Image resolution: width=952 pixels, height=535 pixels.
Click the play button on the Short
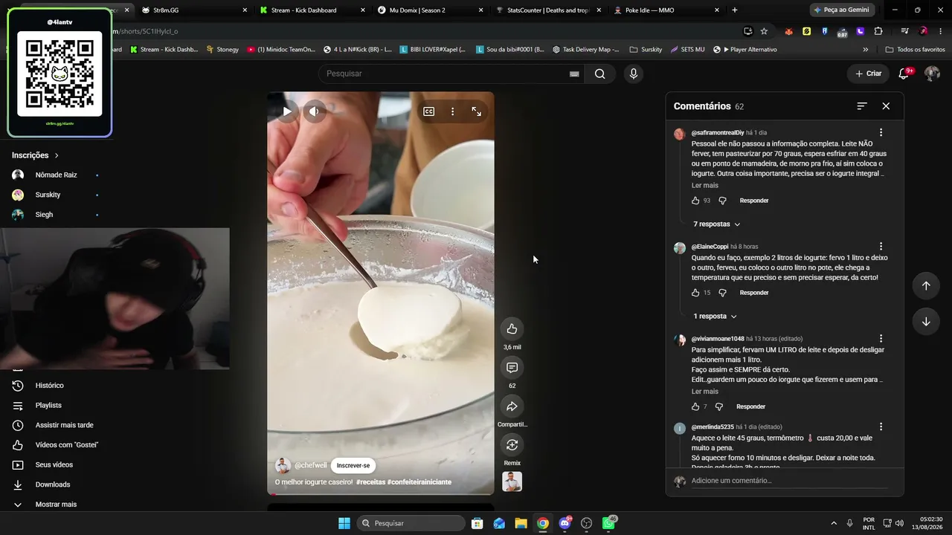(x=286, y=111)
